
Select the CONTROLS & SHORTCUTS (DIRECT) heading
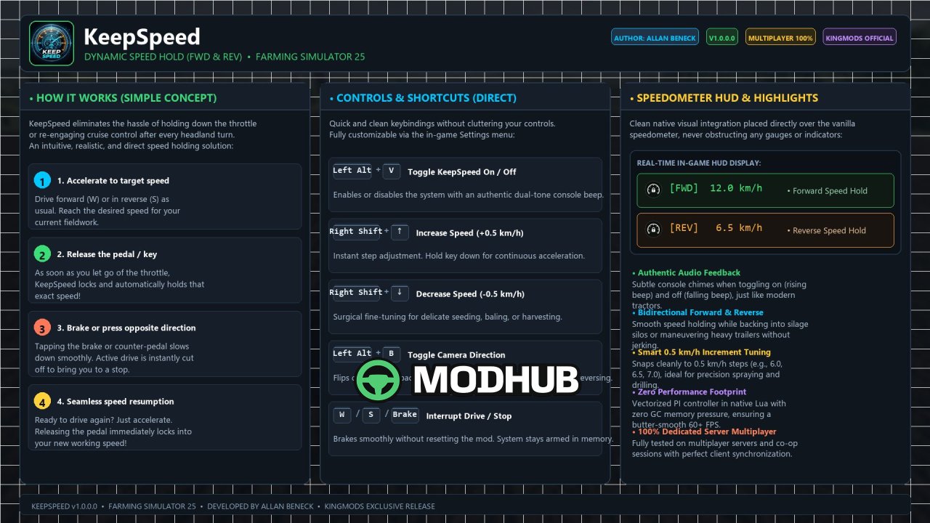pos(426,98)
